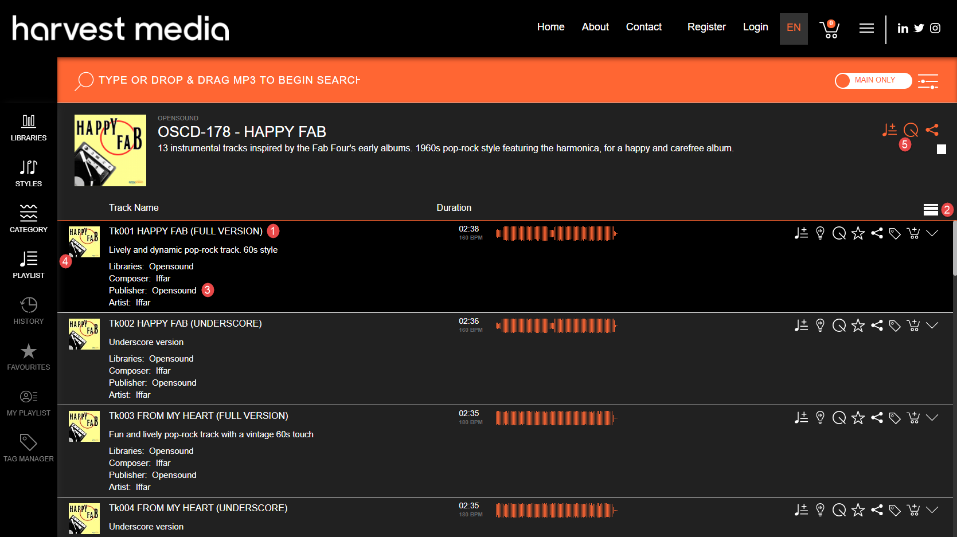Screen dimensions: 957x537
Task: Open the Contact menu item
Action: tap(644, 27)
